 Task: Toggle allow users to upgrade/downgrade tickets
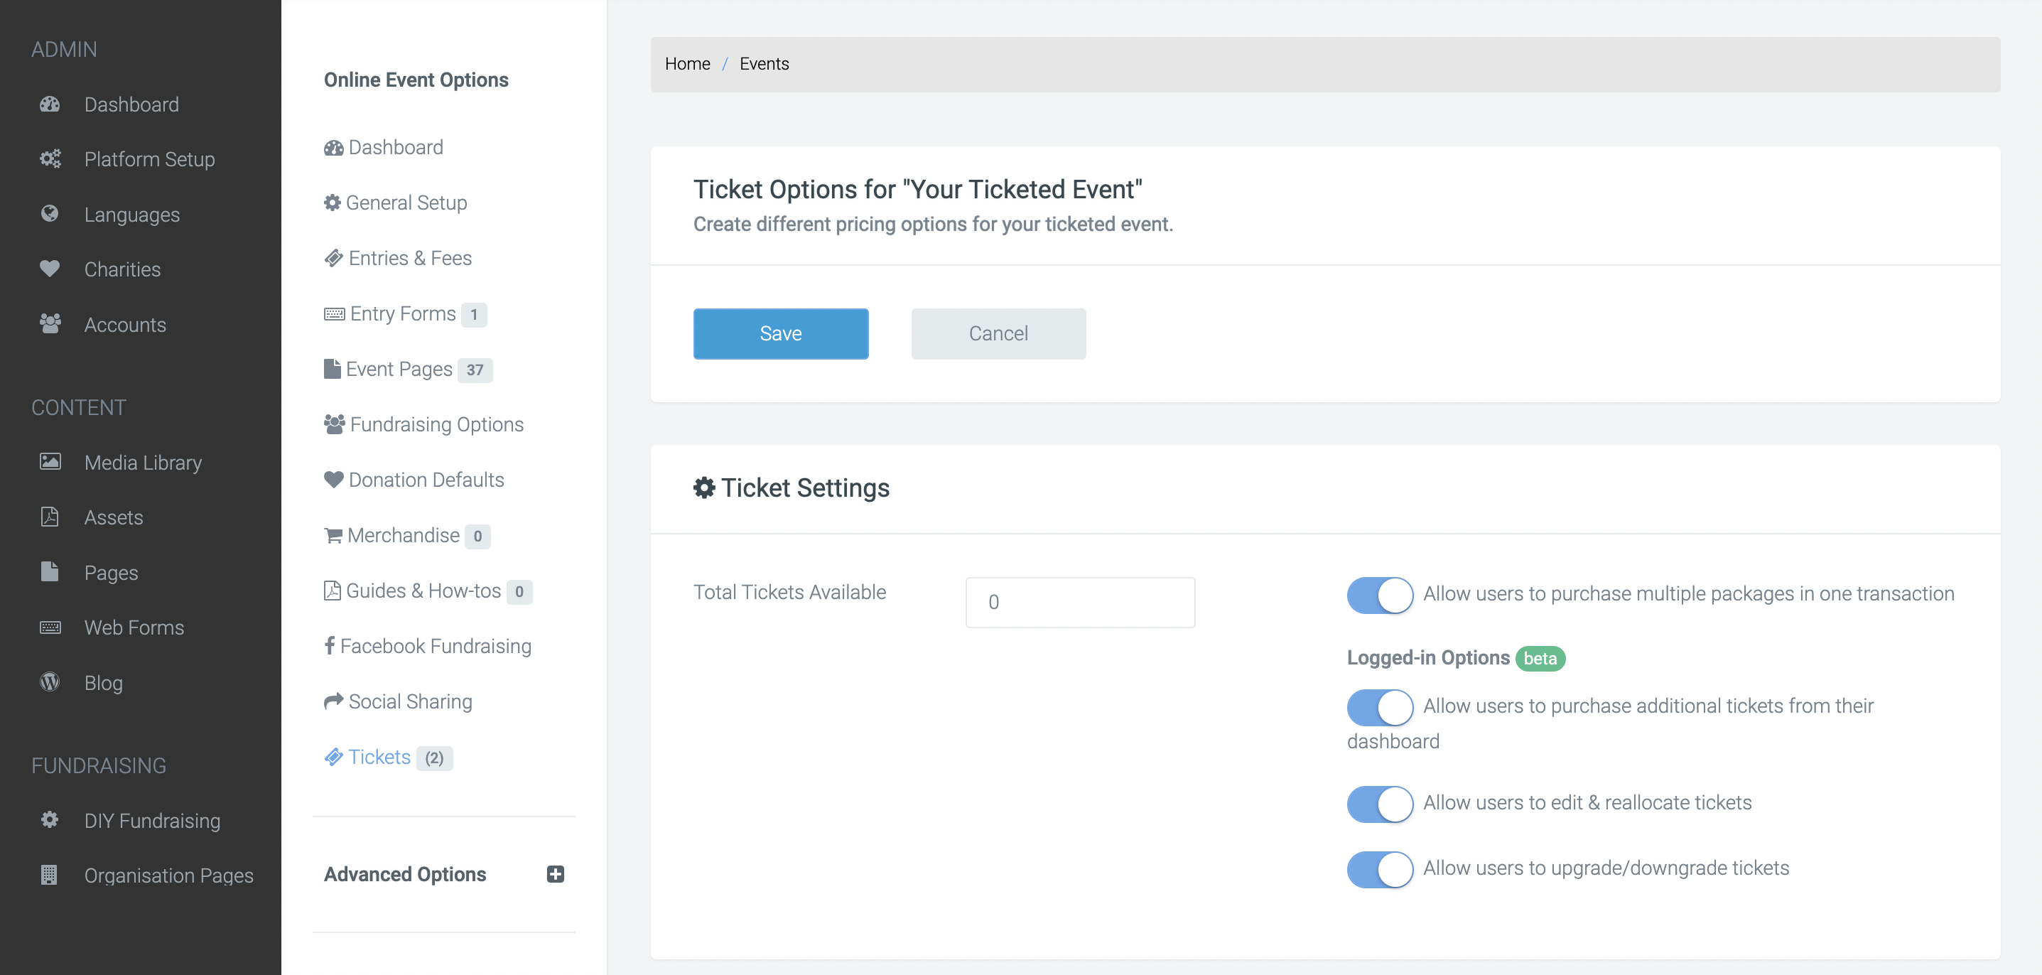tap(1379, 870)
